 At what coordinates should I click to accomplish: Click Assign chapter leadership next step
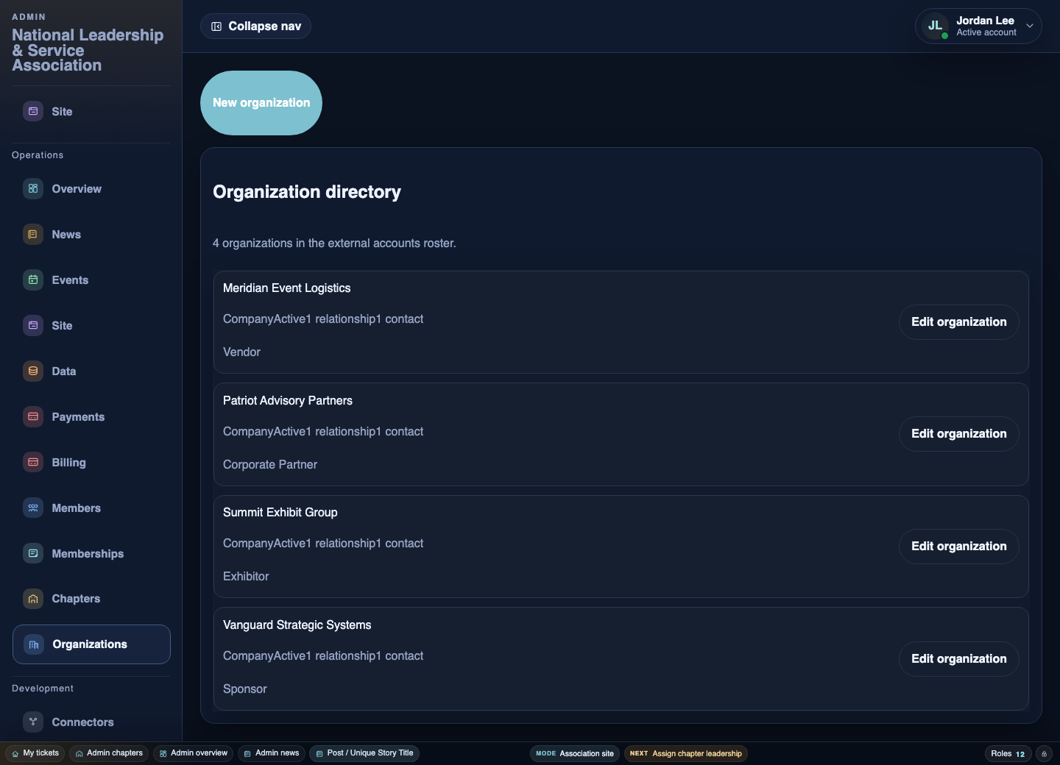[686, 753]
